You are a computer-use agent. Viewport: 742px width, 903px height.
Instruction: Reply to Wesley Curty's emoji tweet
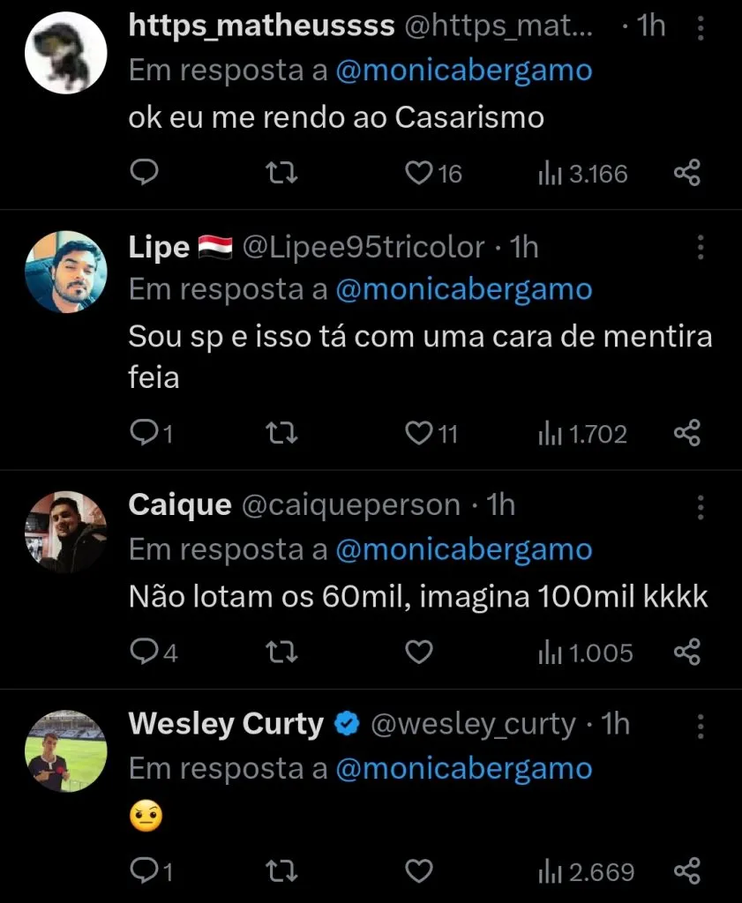143,871
